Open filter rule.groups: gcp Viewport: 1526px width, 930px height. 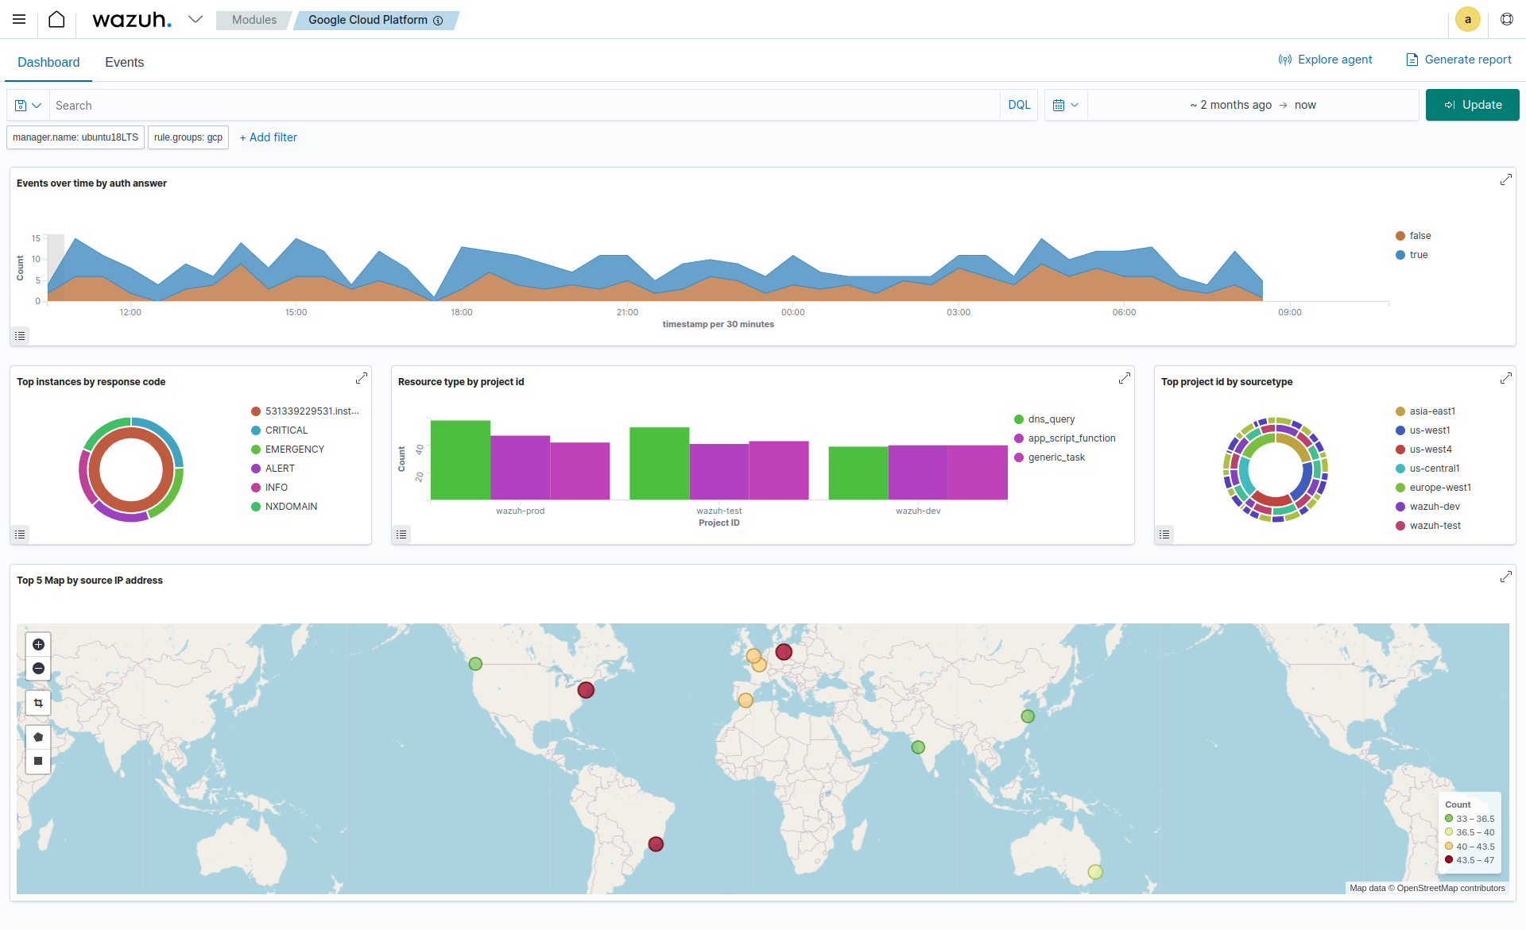point(188,137)
